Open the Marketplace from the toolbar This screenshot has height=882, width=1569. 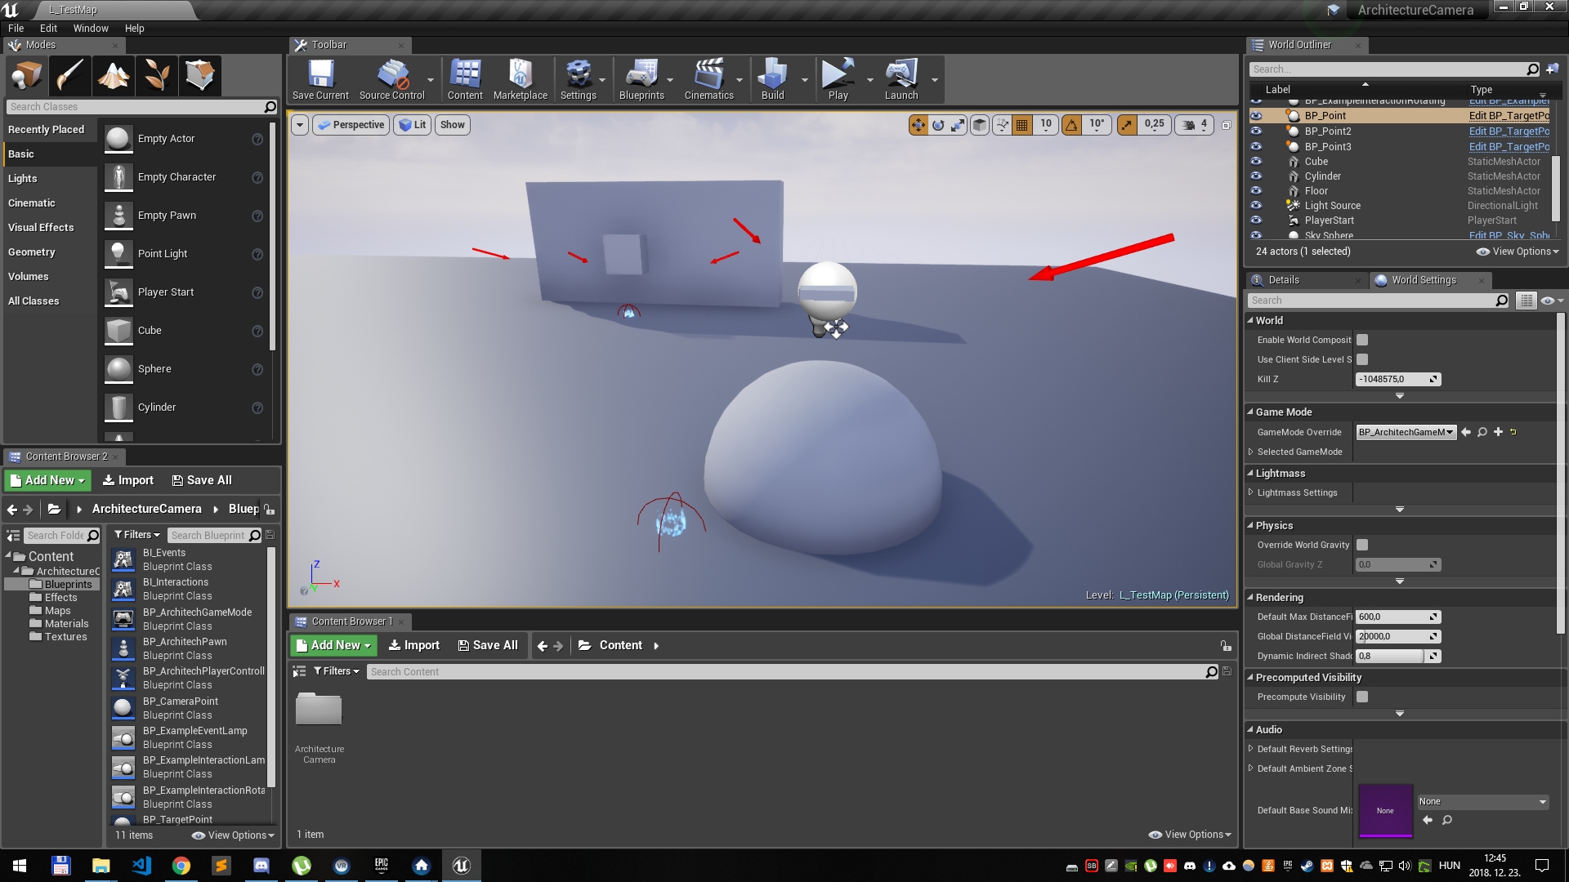click(521, 78)
